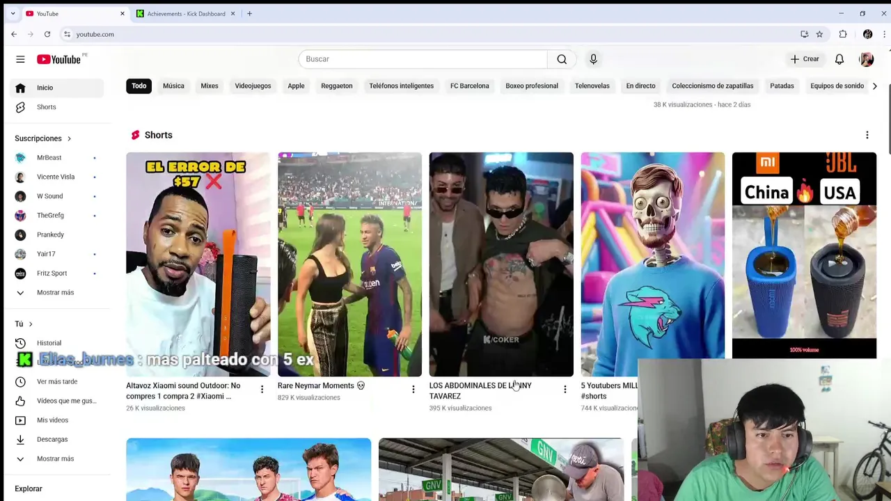Open the YouTube hamburger guide menu
The height and width of the screenshot is (501, 891).
pos(20,59)
